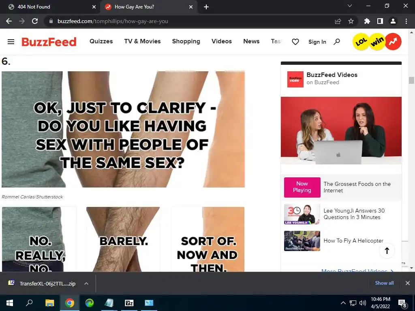Image resolution: width=415 pixels, height=311 pixels.
Task: Open the News section
Action: pos(251,41)
